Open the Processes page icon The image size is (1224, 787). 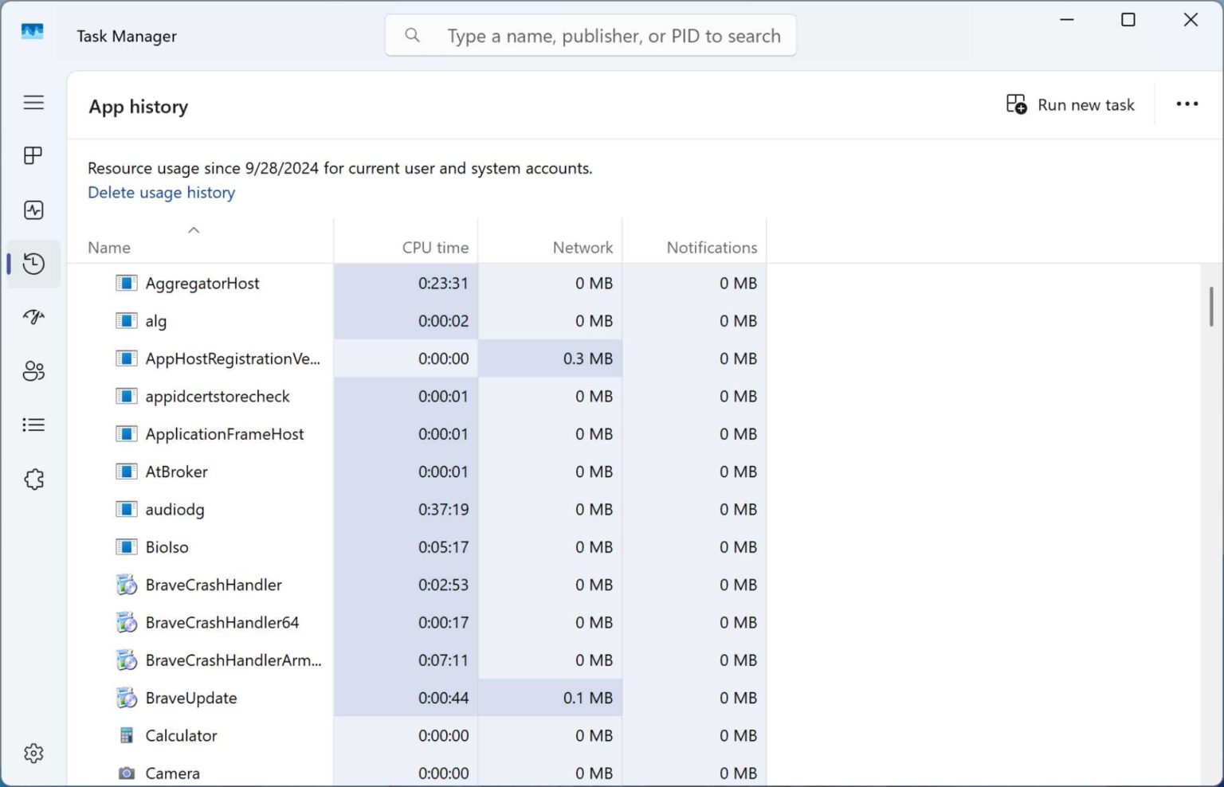pos(33,155)
